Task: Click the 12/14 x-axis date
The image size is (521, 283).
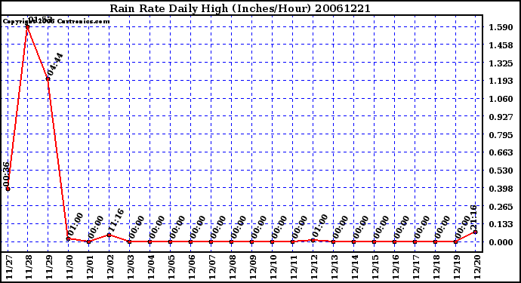Action: [355, 267]
